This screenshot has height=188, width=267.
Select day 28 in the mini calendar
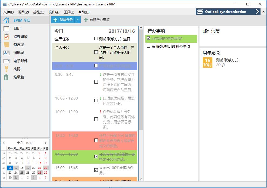click(40, 173)
